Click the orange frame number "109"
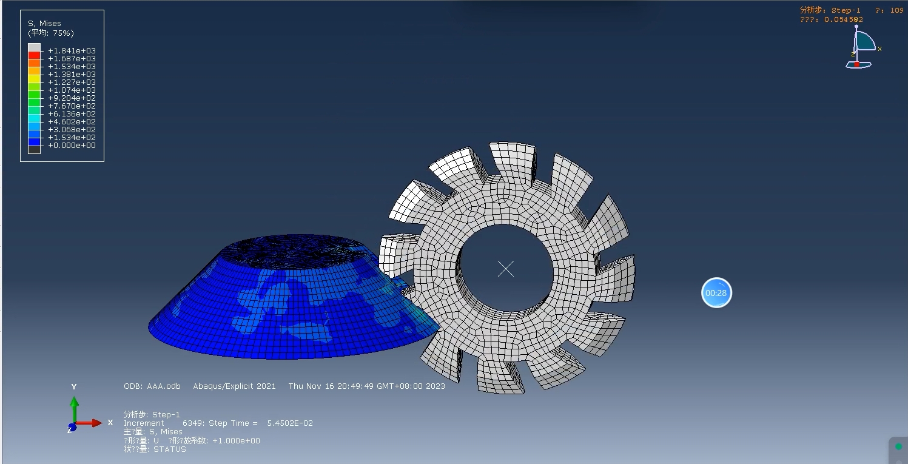Viewport: 908px width, 464px height. coord(896,10)
